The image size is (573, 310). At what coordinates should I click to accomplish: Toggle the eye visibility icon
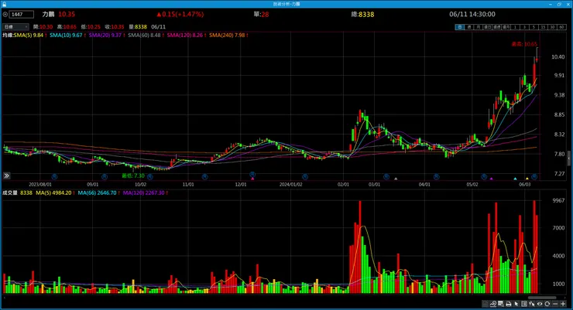click(x=540, y=304)
